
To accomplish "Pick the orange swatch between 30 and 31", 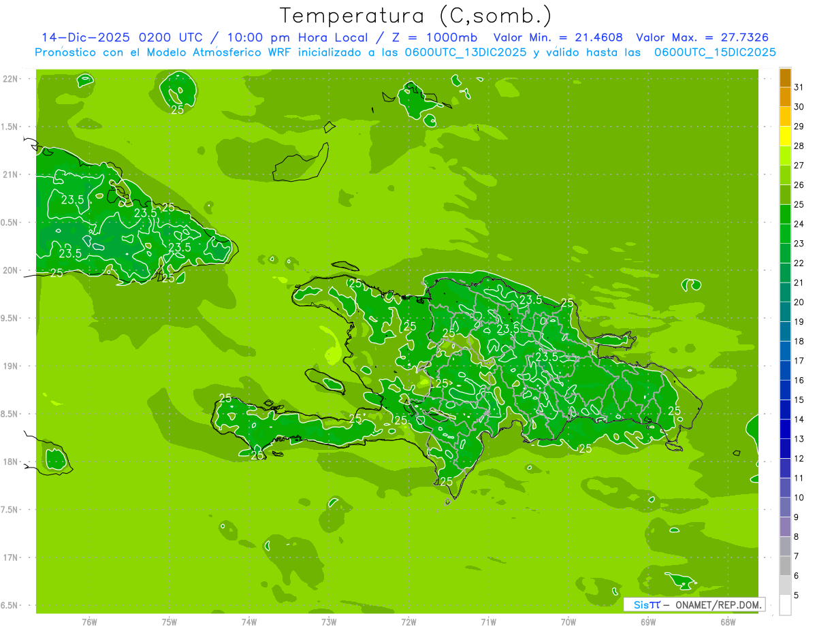I will coord(785,97).
